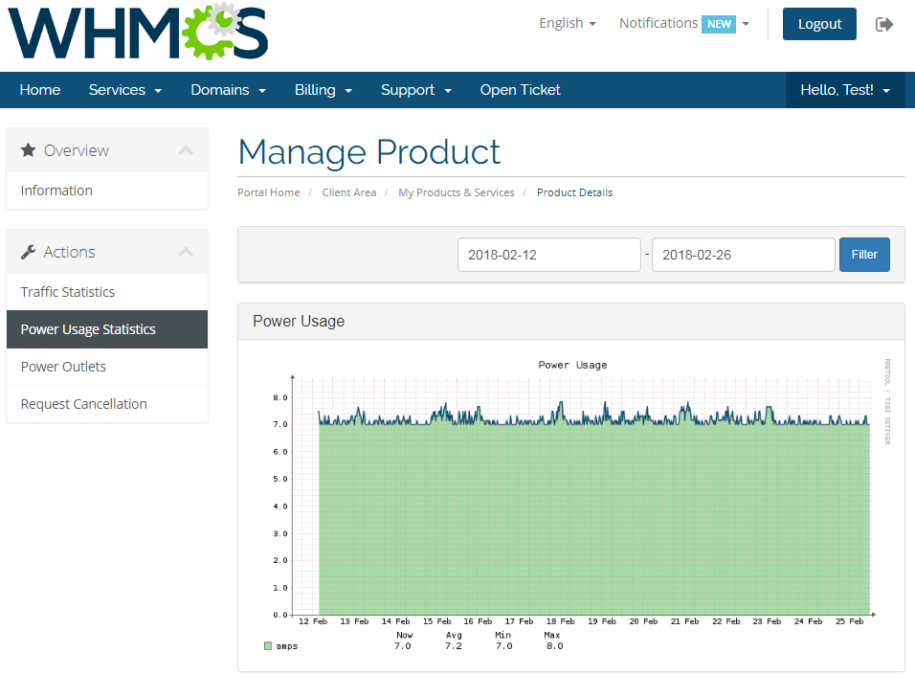Click the star icon next to Overview
This screenshot has height=697, width=915.
(29, 150)
